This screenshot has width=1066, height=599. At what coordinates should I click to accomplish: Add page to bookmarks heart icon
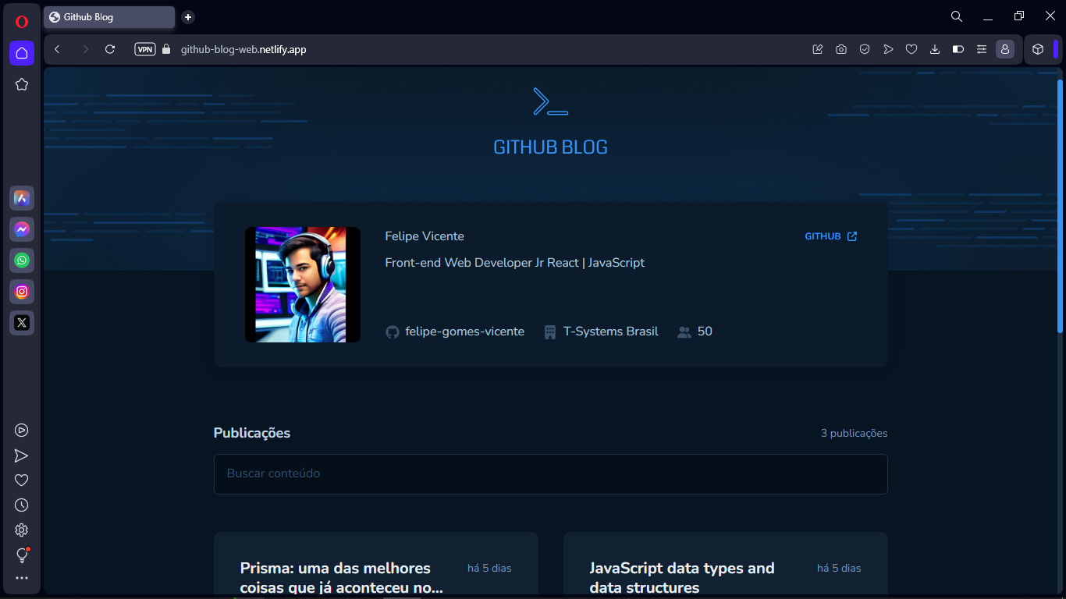(911, 49)
